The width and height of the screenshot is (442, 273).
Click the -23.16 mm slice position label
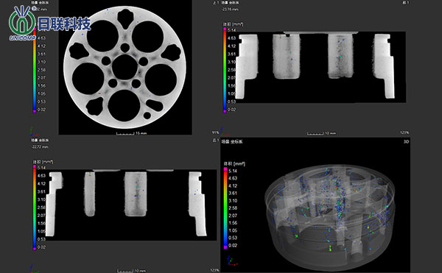230,10
